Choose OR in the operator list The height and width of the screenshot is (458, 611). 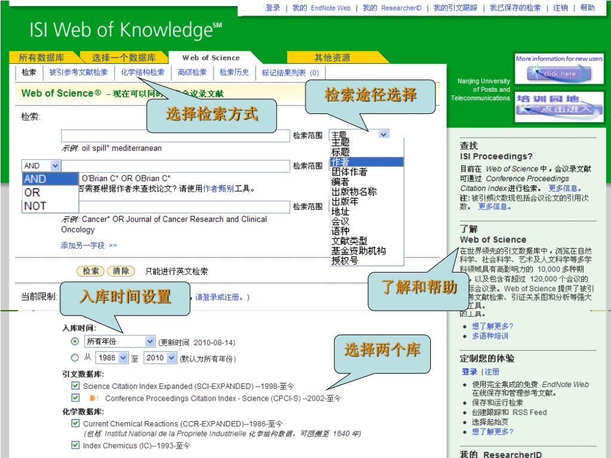tap(50, 193)
